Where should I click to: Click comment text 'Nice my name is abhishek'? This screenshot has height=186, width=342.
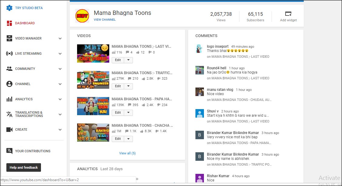(228, 159)
